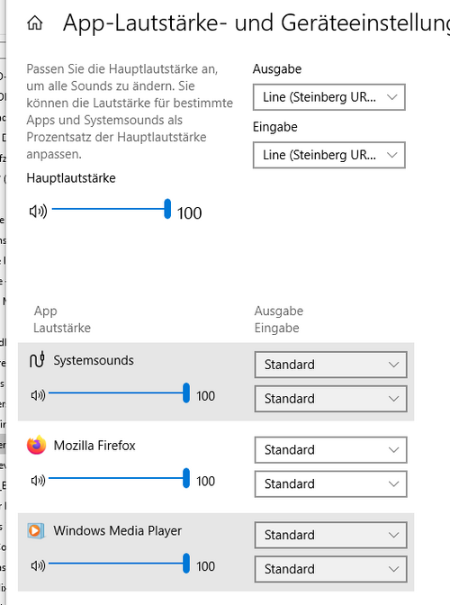Click the main volume value 100
Viewport: 450px width, 605px height.
(189, 213)
